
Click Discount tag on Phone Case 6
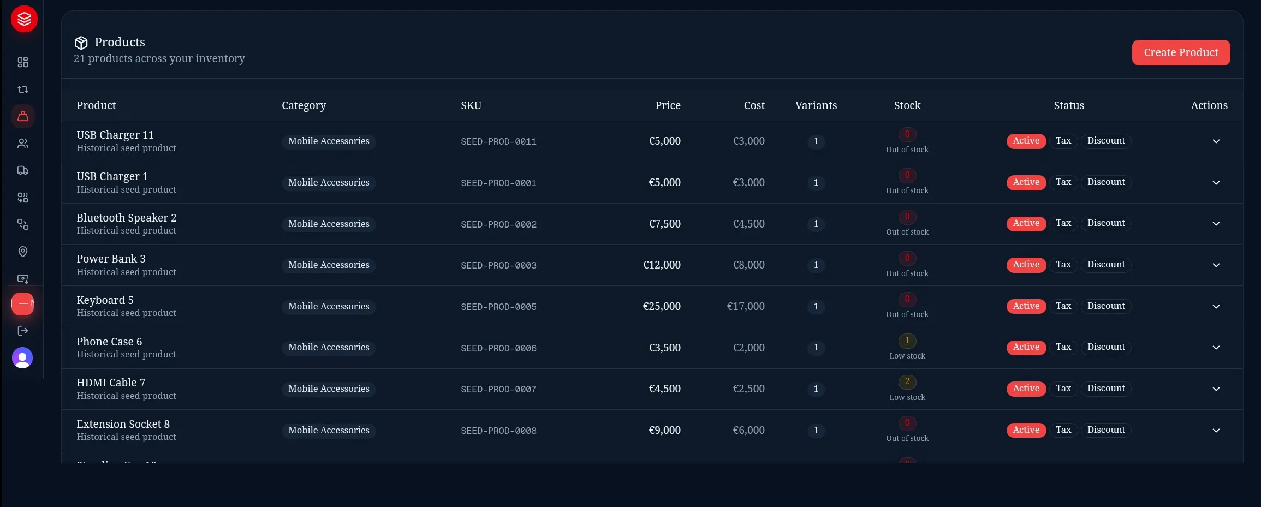[x=1106, y=347]
